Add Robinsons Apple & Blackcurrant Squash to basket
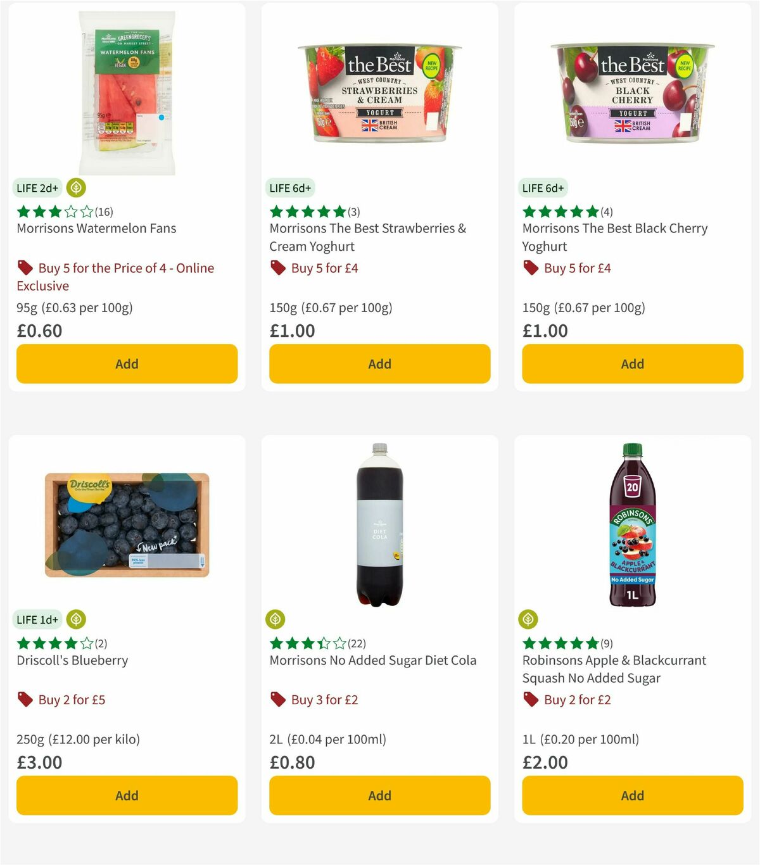This screenshot has height=865, width=760. [631, 795]
